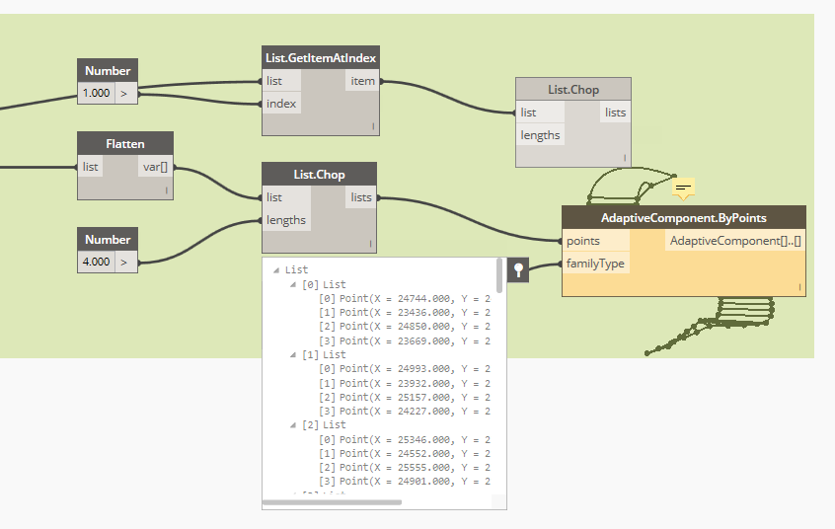Click the AdaptiveComponent[]..[] output port
Viewport: 835px width, 529px height.
tap(734, 241)
